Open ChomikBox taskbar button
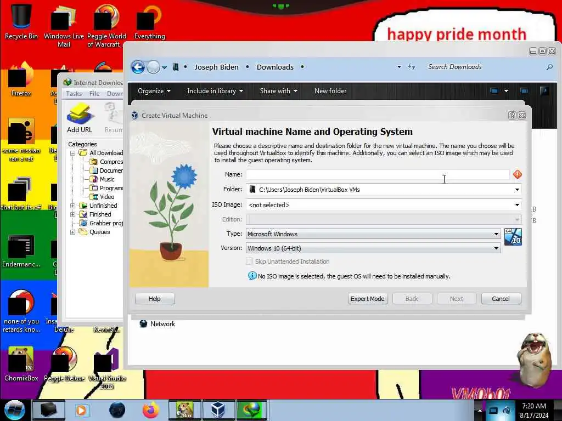 pos(184,410)
